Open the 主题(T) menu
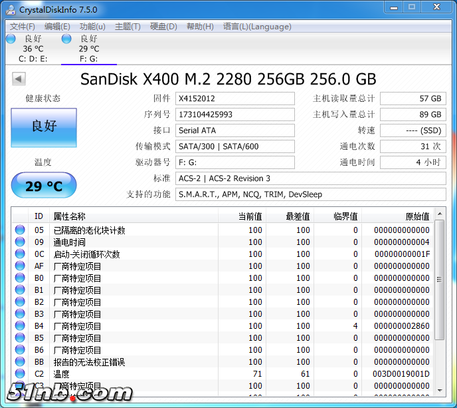Screen dimensions: 457x408 point(128,27)
